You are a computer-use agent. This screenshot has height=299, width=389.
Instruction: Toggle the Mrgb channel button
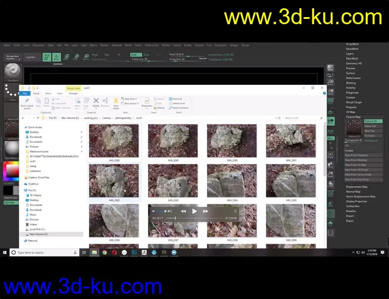coord(94,55)
